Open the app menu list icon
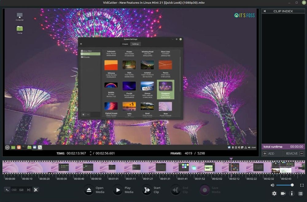Viewport: 307px width, 202px height. tap(301, 193)
